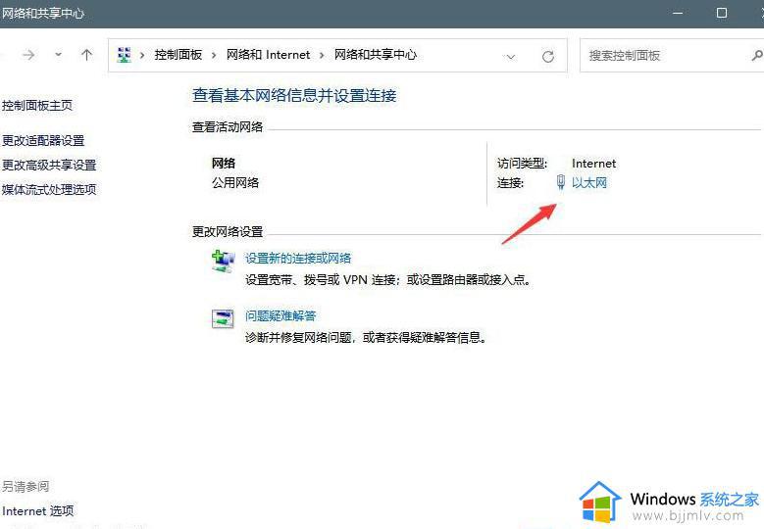Click the forward navigation arrow
The image size is (764, 529).
pyautogui.click(x=28, y=55)
